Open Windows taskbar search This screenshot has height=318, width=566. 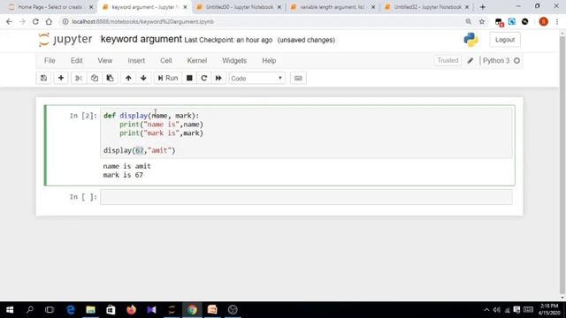click(x=30, y=310)
